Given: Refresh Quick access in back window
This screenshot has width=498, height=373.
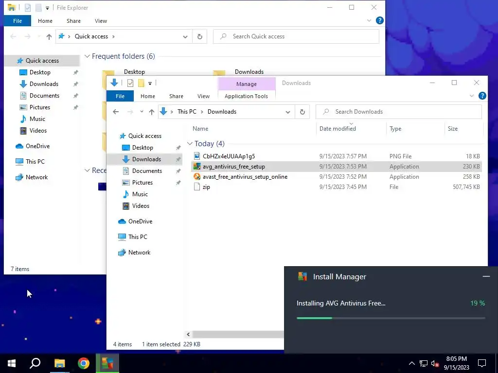Looking at the screenshot, I should coord(200,36).
